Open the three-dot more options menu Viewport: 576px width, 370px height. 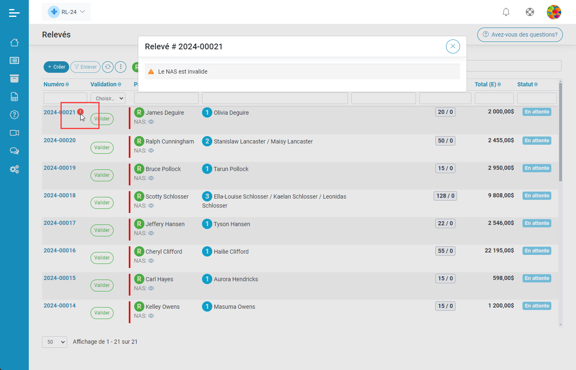pos(120,67)
